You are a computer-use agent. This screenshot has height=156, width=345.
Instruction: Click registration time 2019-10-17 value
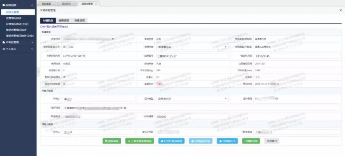coord(267,84)
